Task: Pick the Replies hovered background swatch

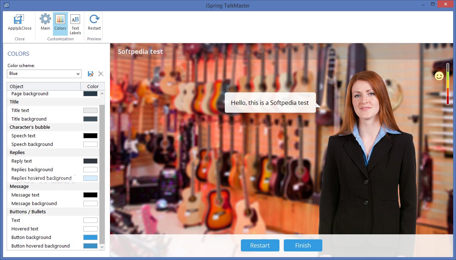Action: [x=90, y=178]
